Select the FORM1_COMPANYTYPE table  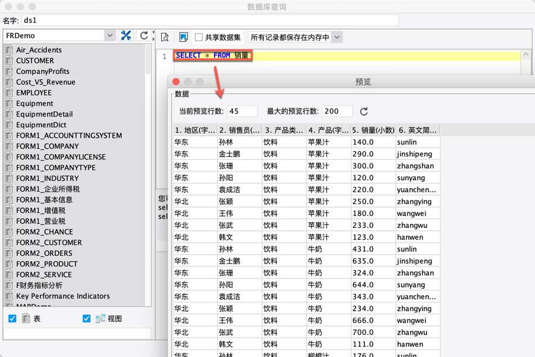(x=56, y=167)
